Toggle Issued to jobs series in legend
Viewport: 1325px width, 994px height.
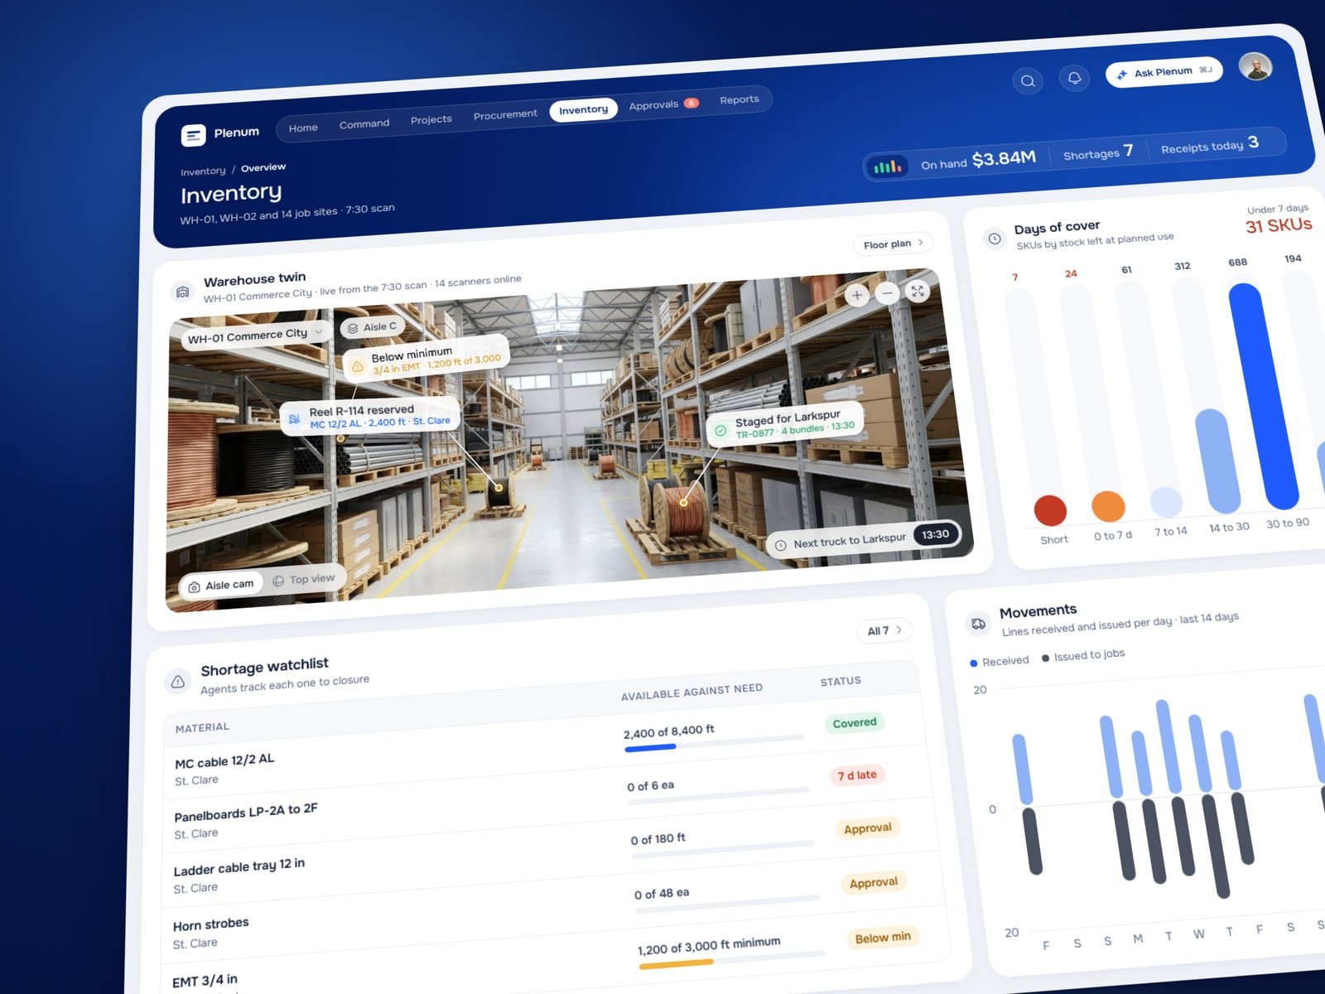(x=1083, y=655)
